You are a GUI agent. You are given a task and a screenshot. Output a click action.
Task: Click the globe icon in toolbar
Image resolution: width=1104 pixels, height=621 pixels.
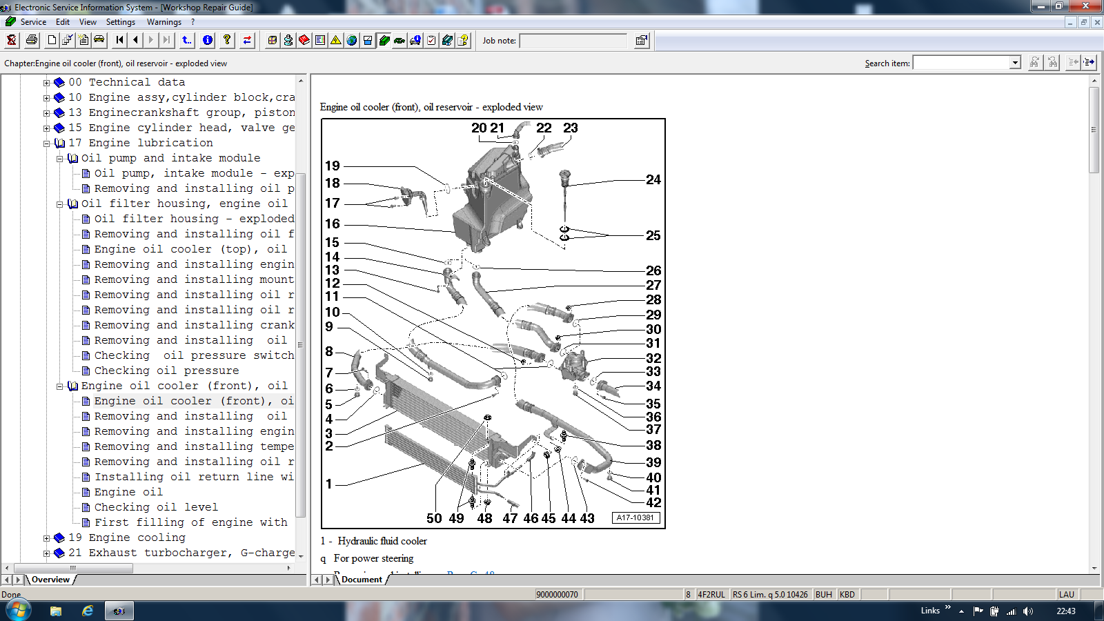click(x=352, y=40)
